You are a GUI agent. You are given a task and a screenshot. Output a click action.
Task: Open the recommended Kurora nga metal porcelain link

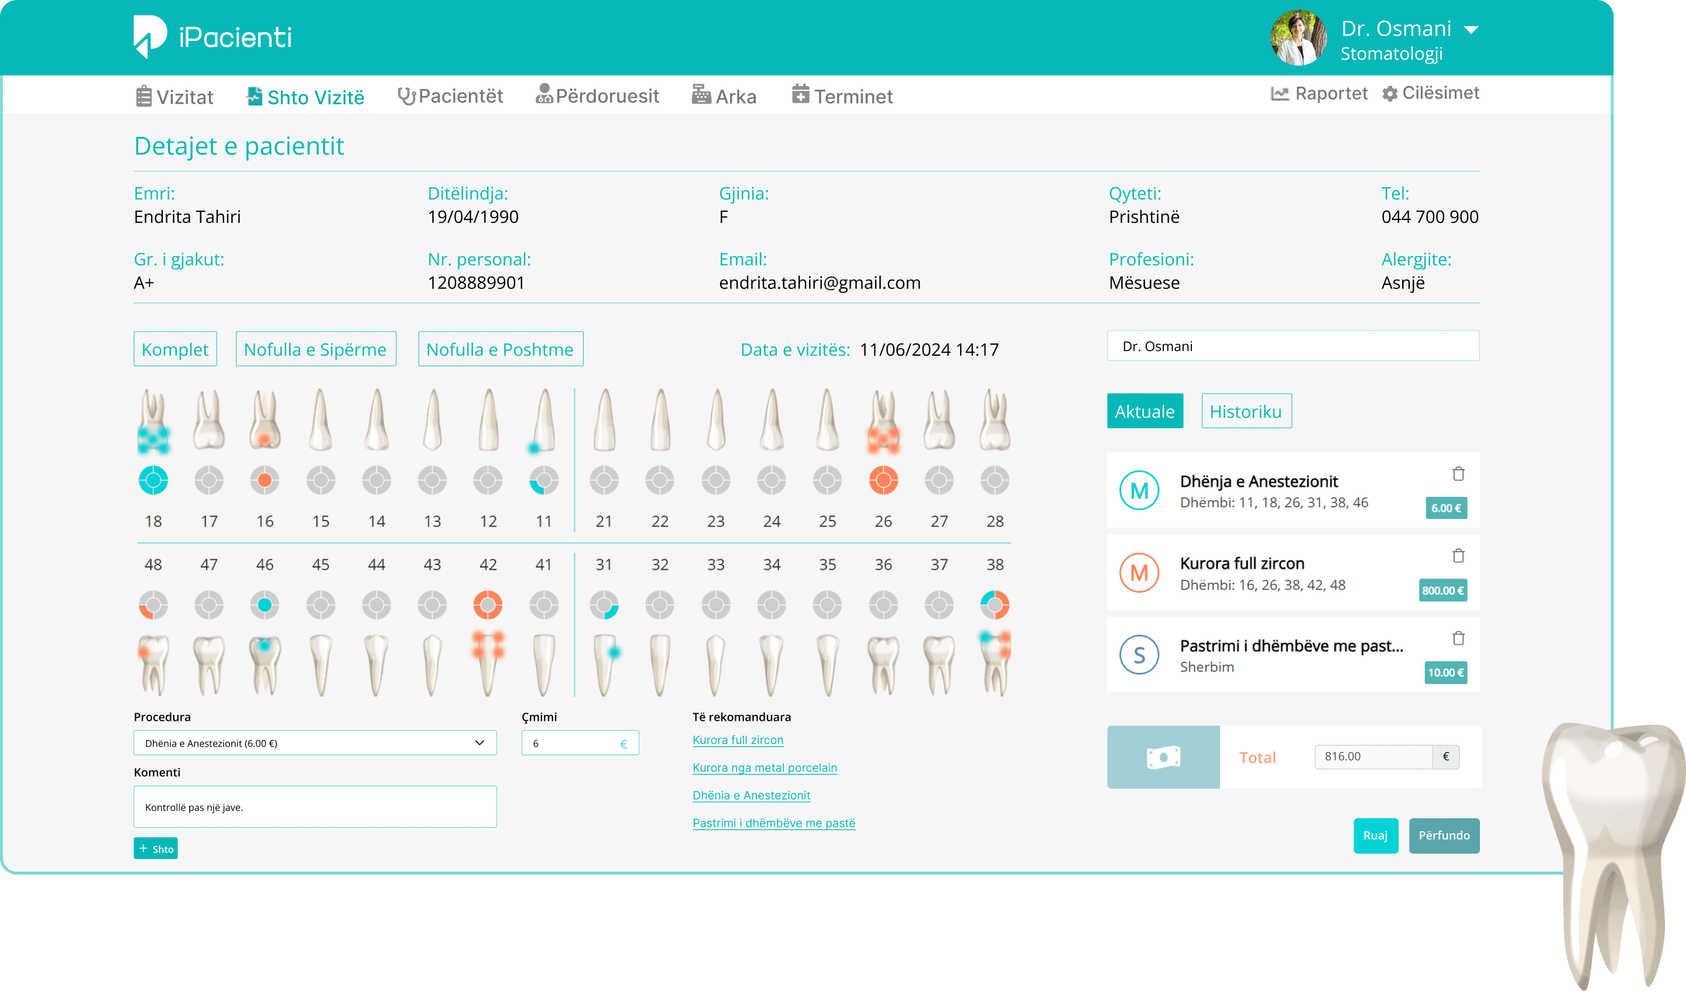[x=765, y=768]
